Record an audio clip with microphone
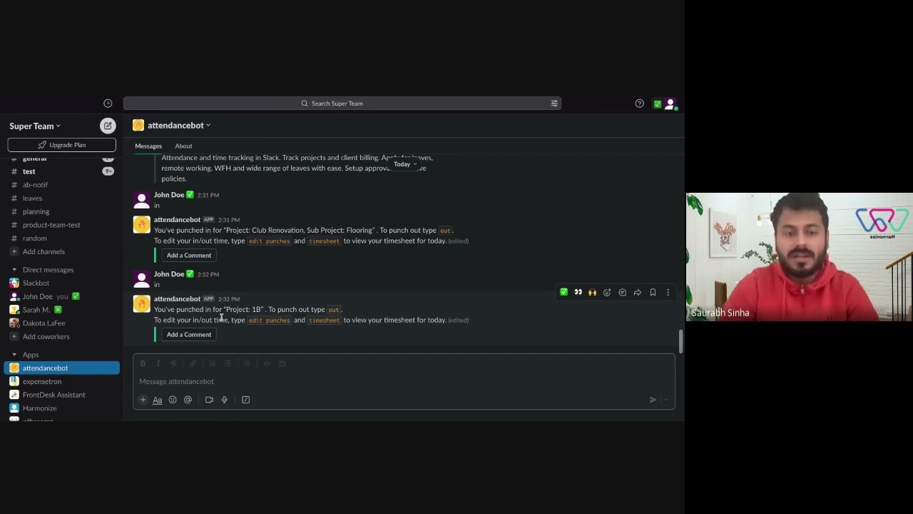The width and height of the screenshot is (913, 514). [224, 400]
